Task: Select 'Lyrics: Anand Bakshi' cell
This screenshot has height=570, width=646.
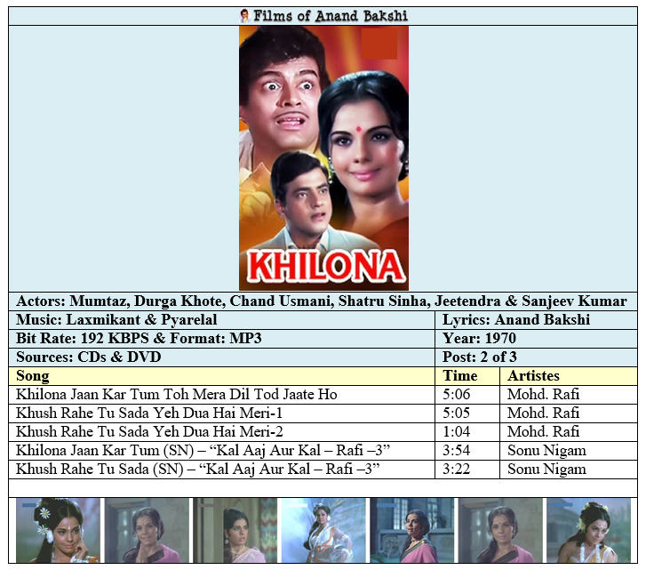Action: pyautogui.click(x=536, y=320)
